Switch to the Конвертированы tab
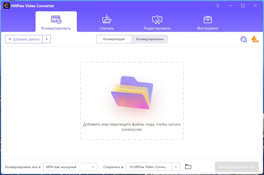Image resolution: width=264 pixels, height=175 pixels. coord(150,39)
